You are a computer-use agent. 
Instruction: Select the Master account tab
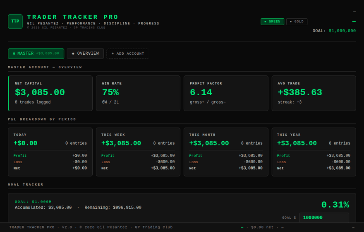point(36,53)
